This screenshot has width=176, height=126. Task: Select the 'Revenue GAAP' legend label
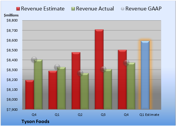click(143, 9)
